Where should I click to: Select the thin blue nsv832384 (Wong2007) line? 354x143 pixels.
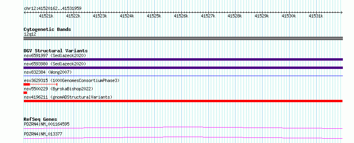pyautogui.click(x=183, y=76)
